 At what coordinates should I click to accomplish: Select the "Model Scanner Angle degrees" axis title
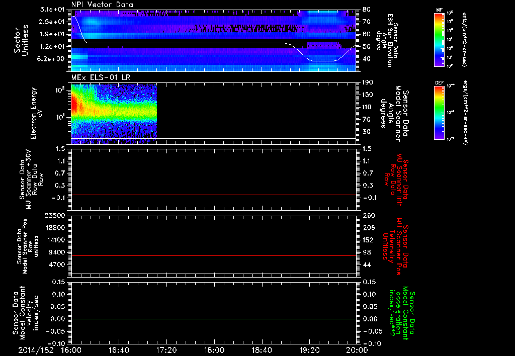tap(394, 114)
